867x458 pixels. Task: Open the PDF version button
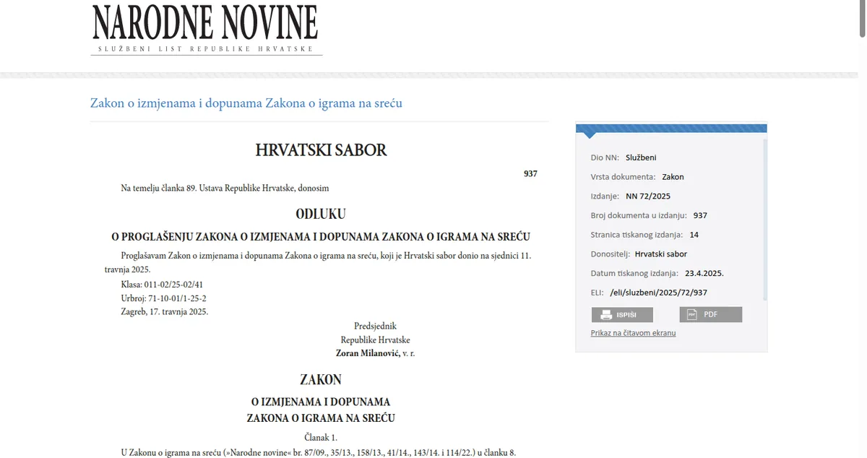point(710,315)
